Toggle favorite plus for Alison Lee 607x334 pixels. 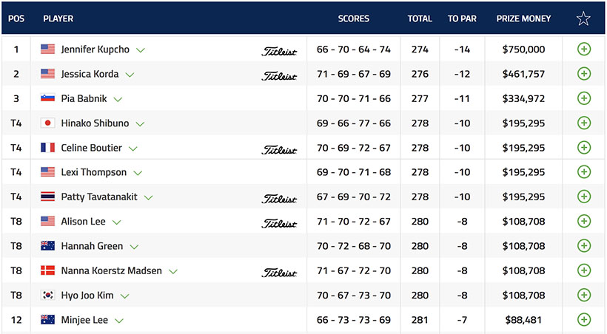pos(583,222)
